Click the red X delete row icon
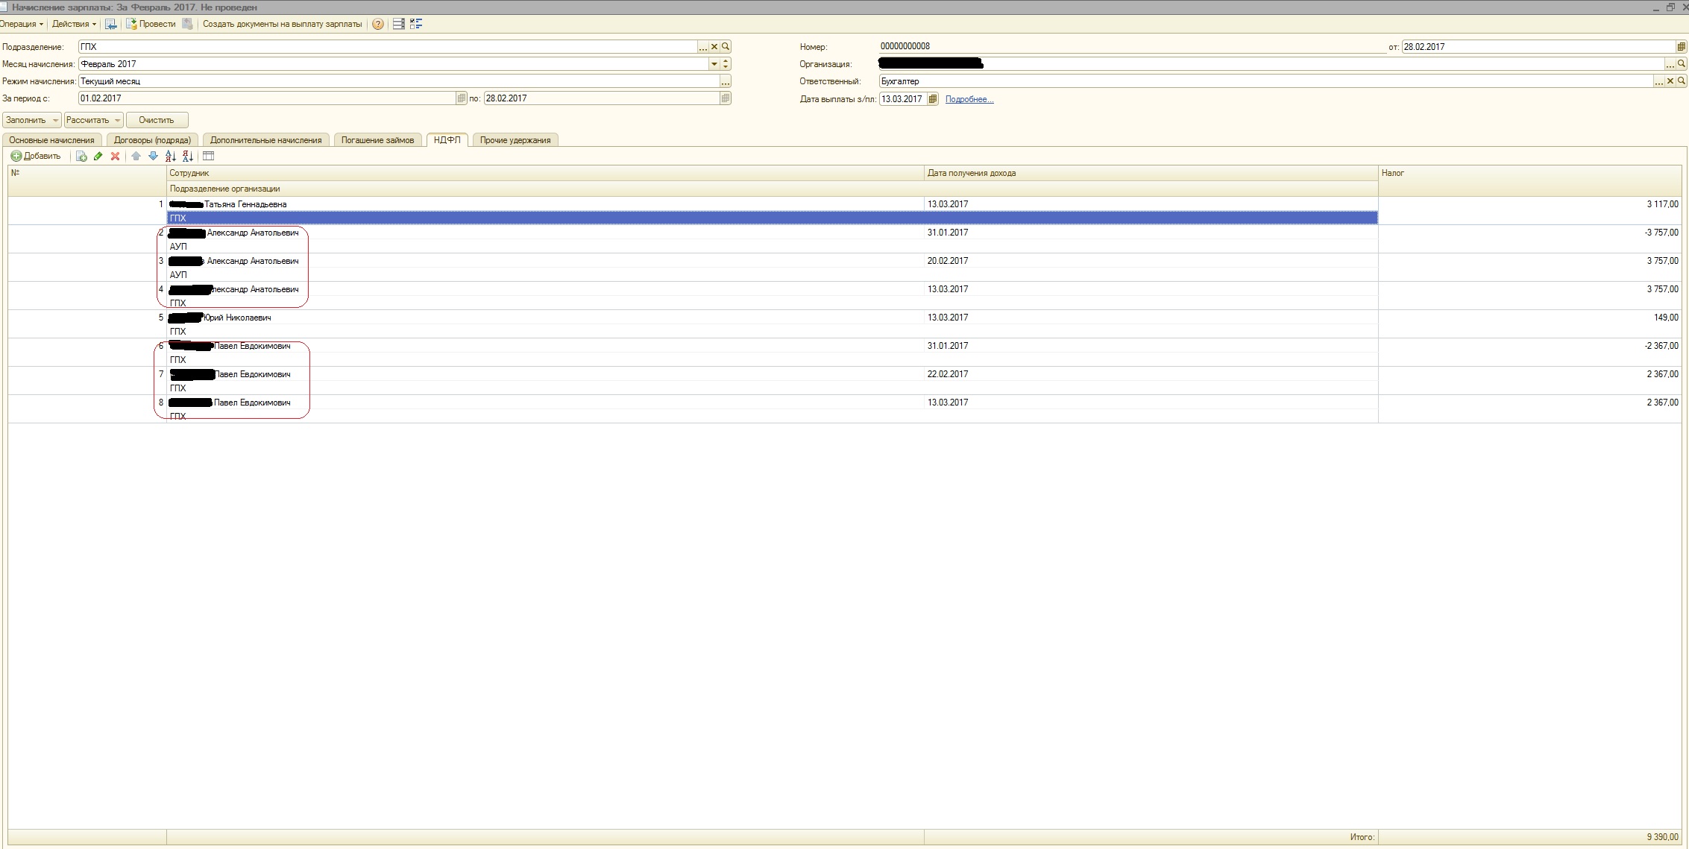The image size is (1689, 849). (115, 156)
